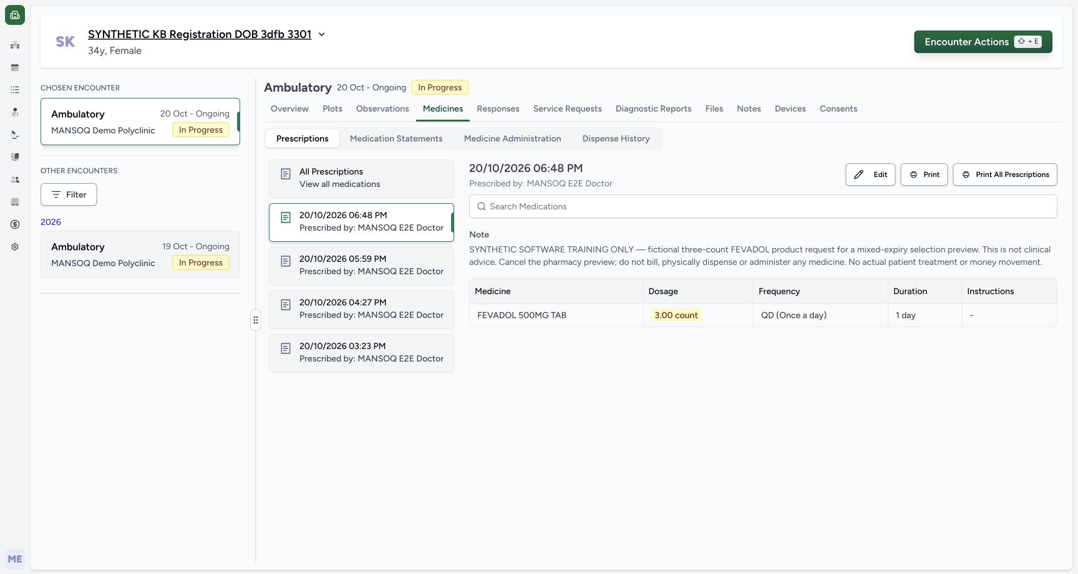Click document icon of 03:23 PM prescription

(286, 348)
